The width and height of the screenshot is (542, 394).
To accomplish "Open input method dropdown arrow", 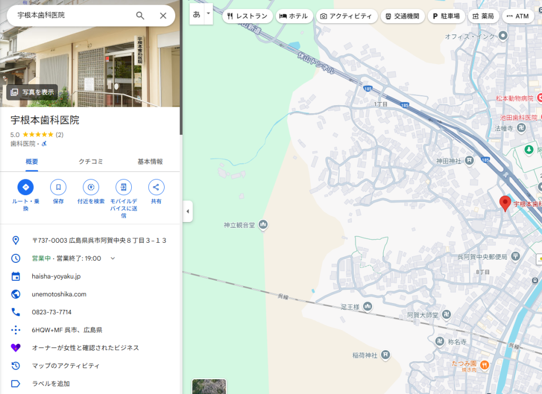I will (x=209, y=14).
